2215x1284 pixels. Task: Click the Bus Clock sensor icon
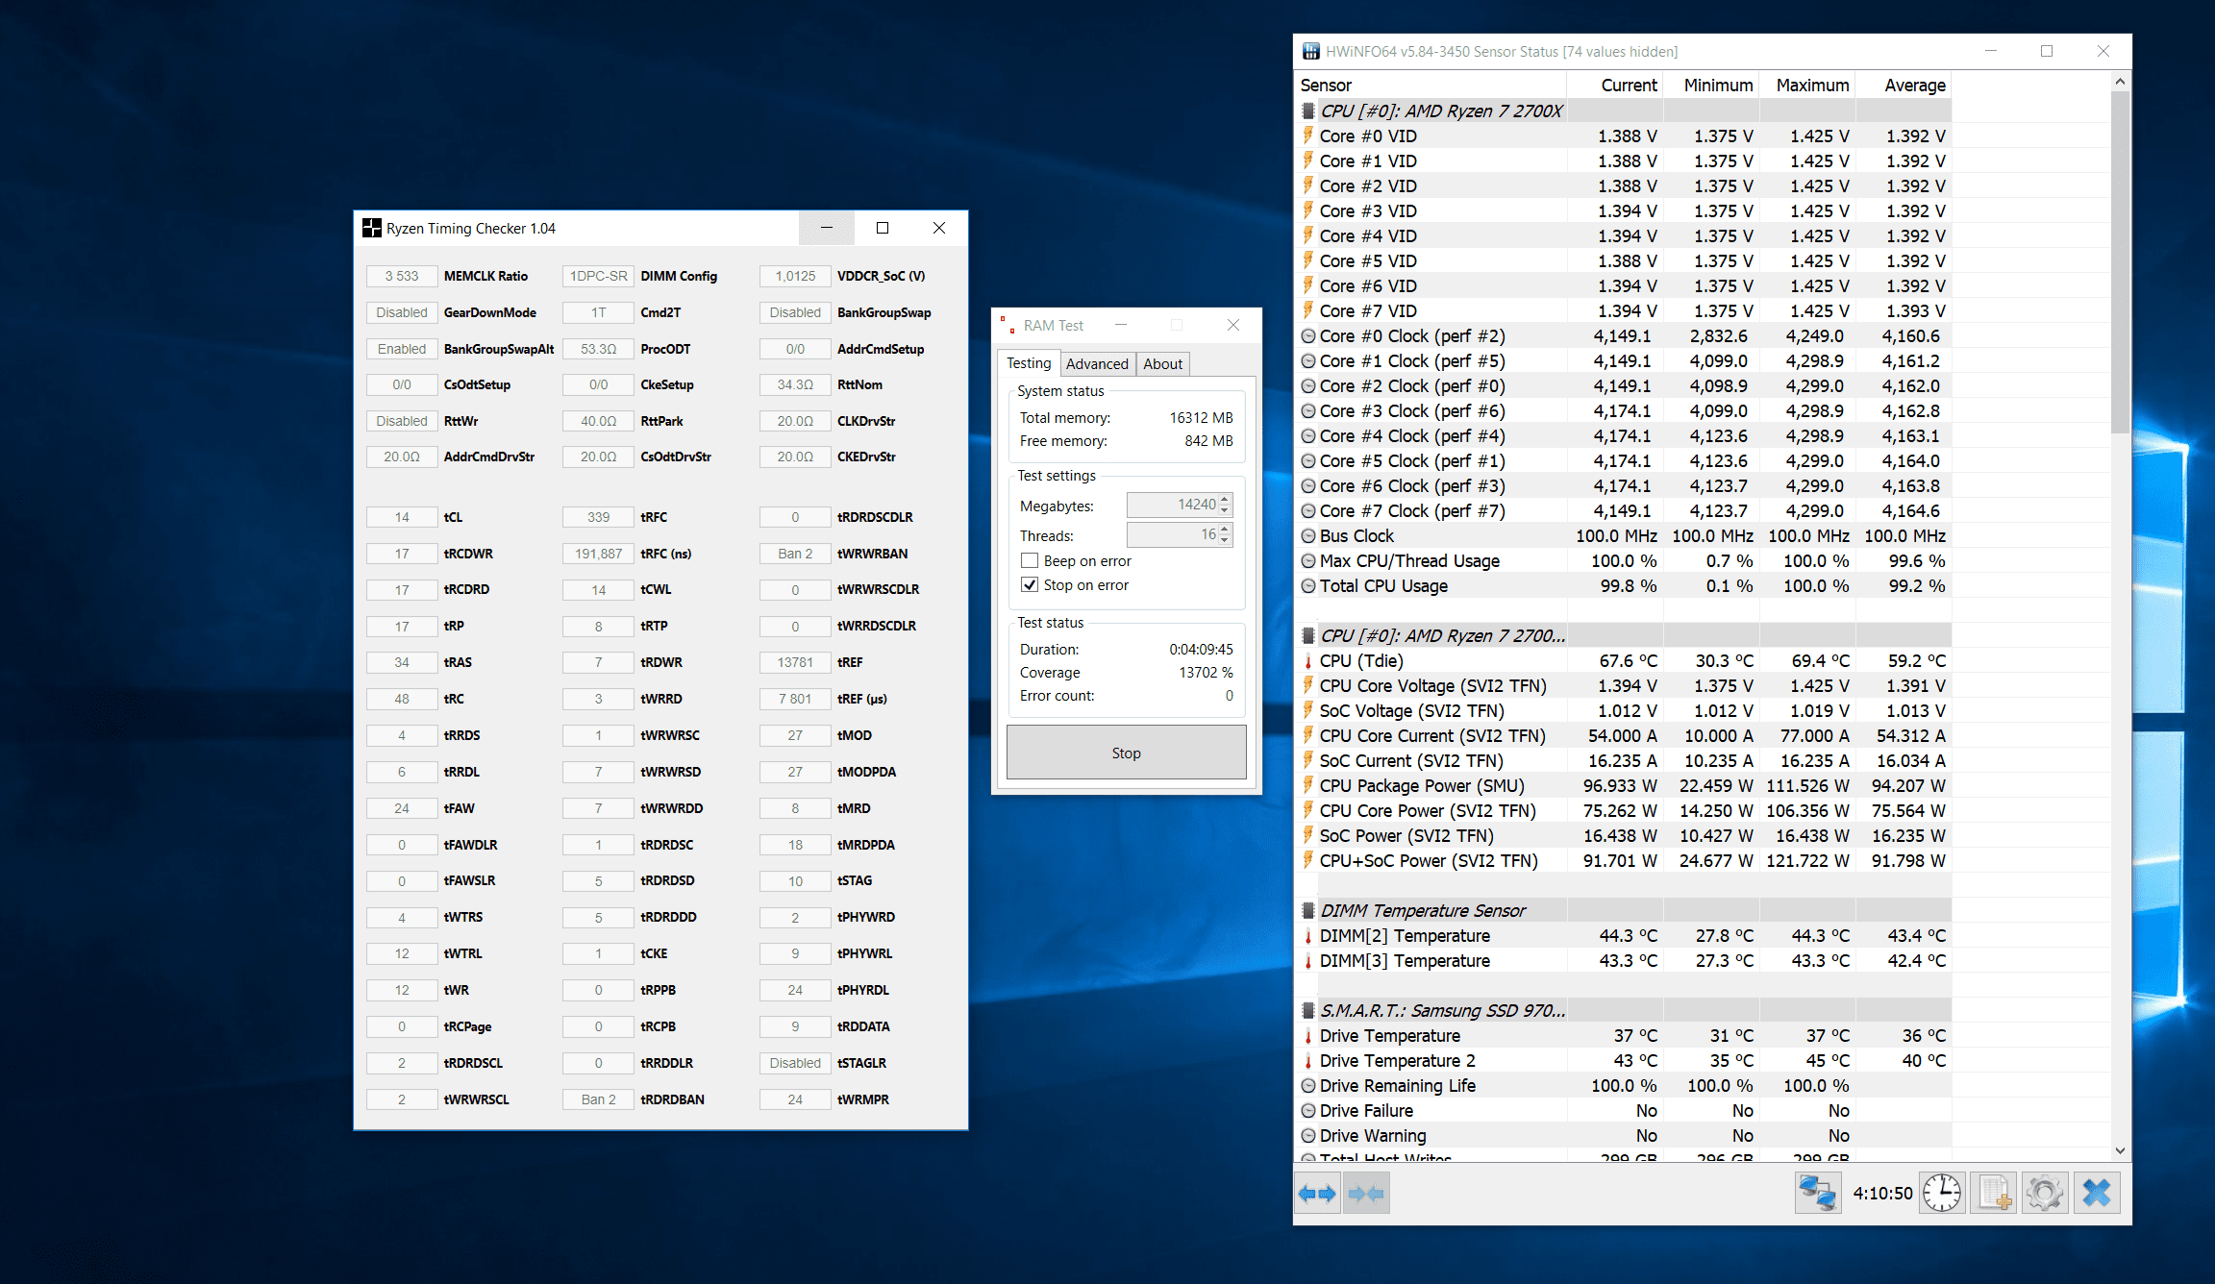[1308, 536]
